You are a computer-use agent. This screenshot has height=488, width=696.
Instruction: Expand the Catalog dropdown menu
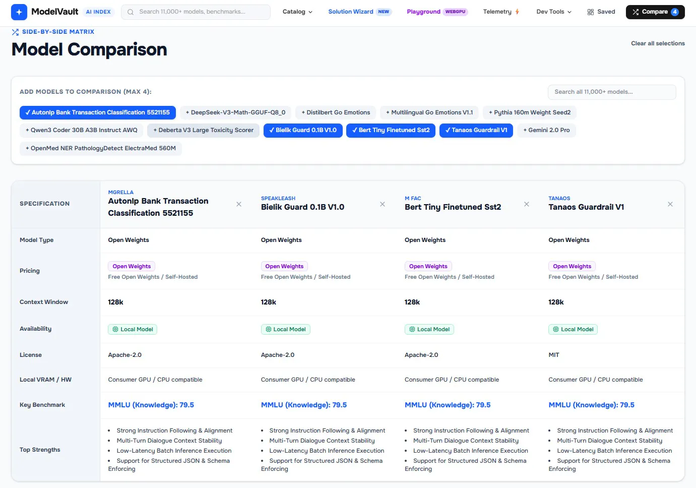pos(297,12)
